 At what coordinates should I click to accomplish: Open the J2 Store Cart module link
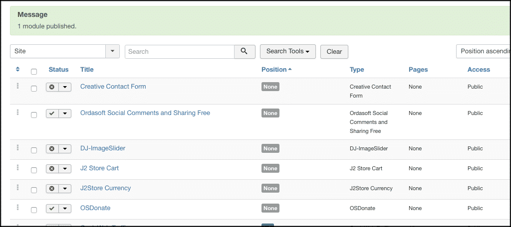[x=99, y=168]
